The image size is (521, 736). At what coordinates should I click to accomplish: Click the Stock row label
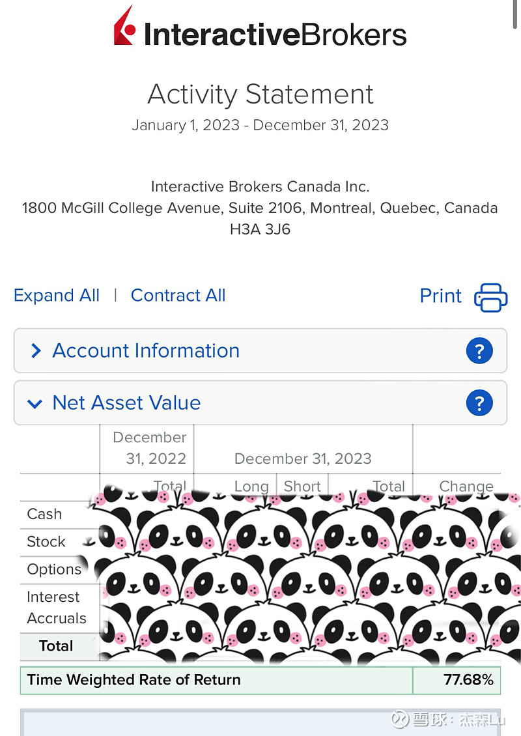click(x=46, y=542)
